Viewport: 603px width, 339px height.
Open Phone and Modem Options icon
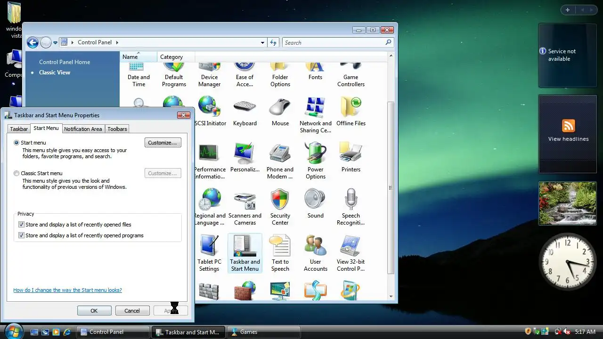pos(280,161)
